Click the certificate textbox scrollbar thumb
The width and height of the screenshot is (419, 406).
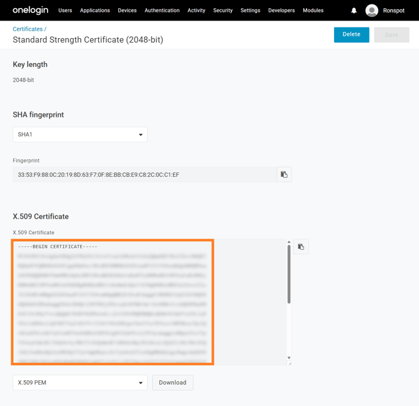point(289,274)
